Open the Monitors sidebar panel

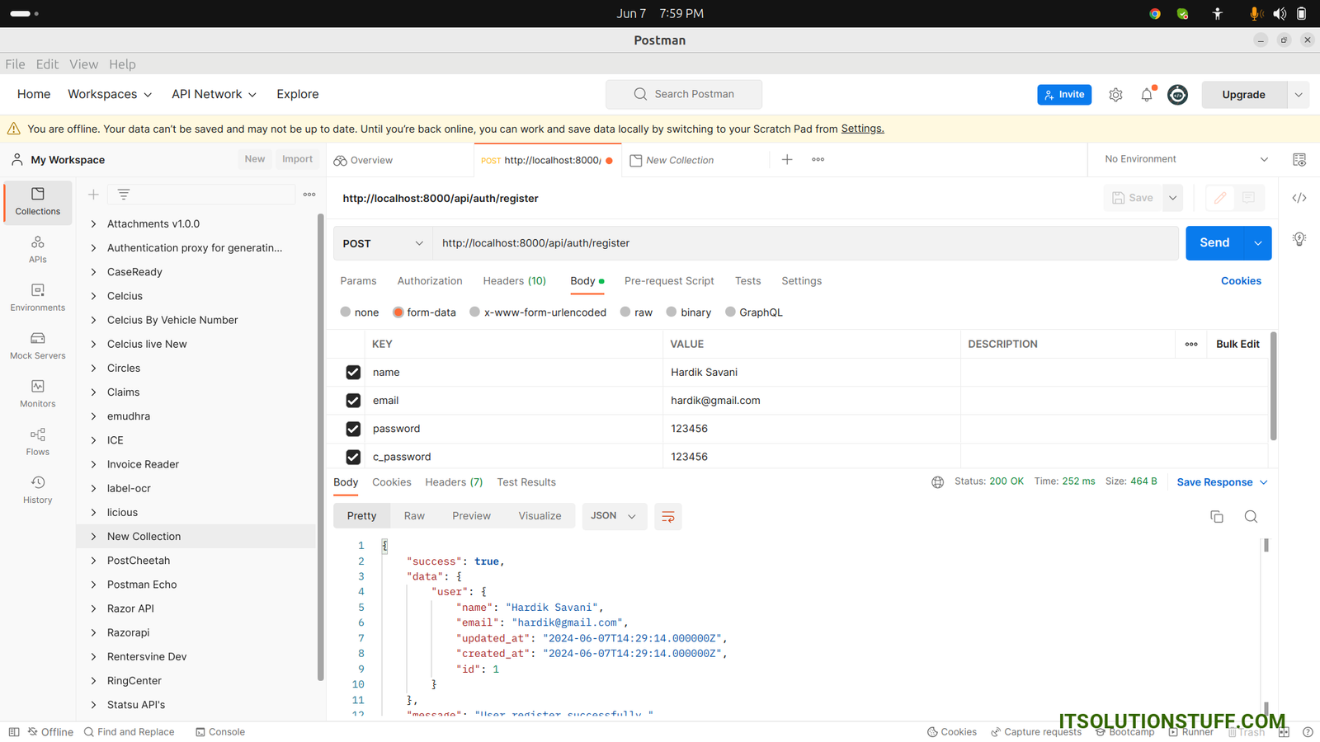(37, 393)
